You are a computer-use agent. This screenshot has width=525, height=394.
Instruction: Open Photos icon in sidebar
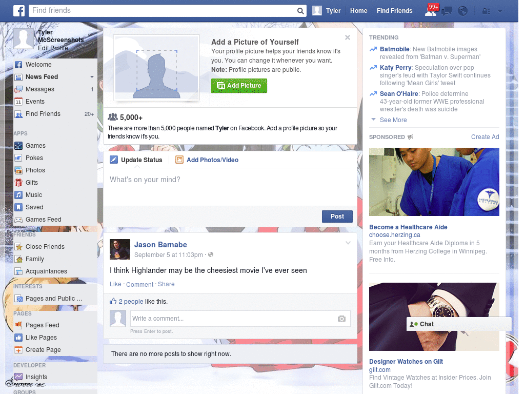tap(19, 170)
